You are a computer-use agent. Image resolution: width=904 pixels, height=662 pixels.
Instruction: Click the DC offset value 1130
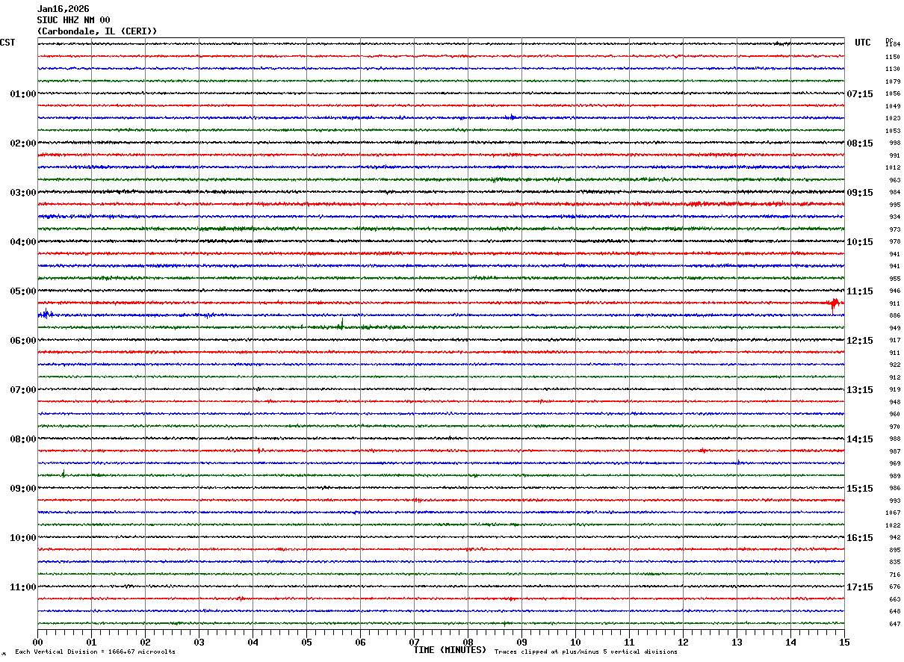click(893, 69)
